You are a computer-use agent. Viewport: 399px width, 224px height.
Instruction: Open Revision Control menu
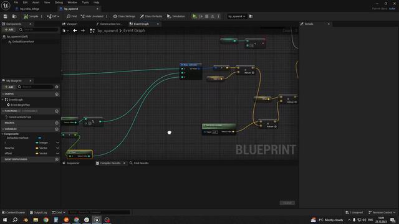coord(382,212)
